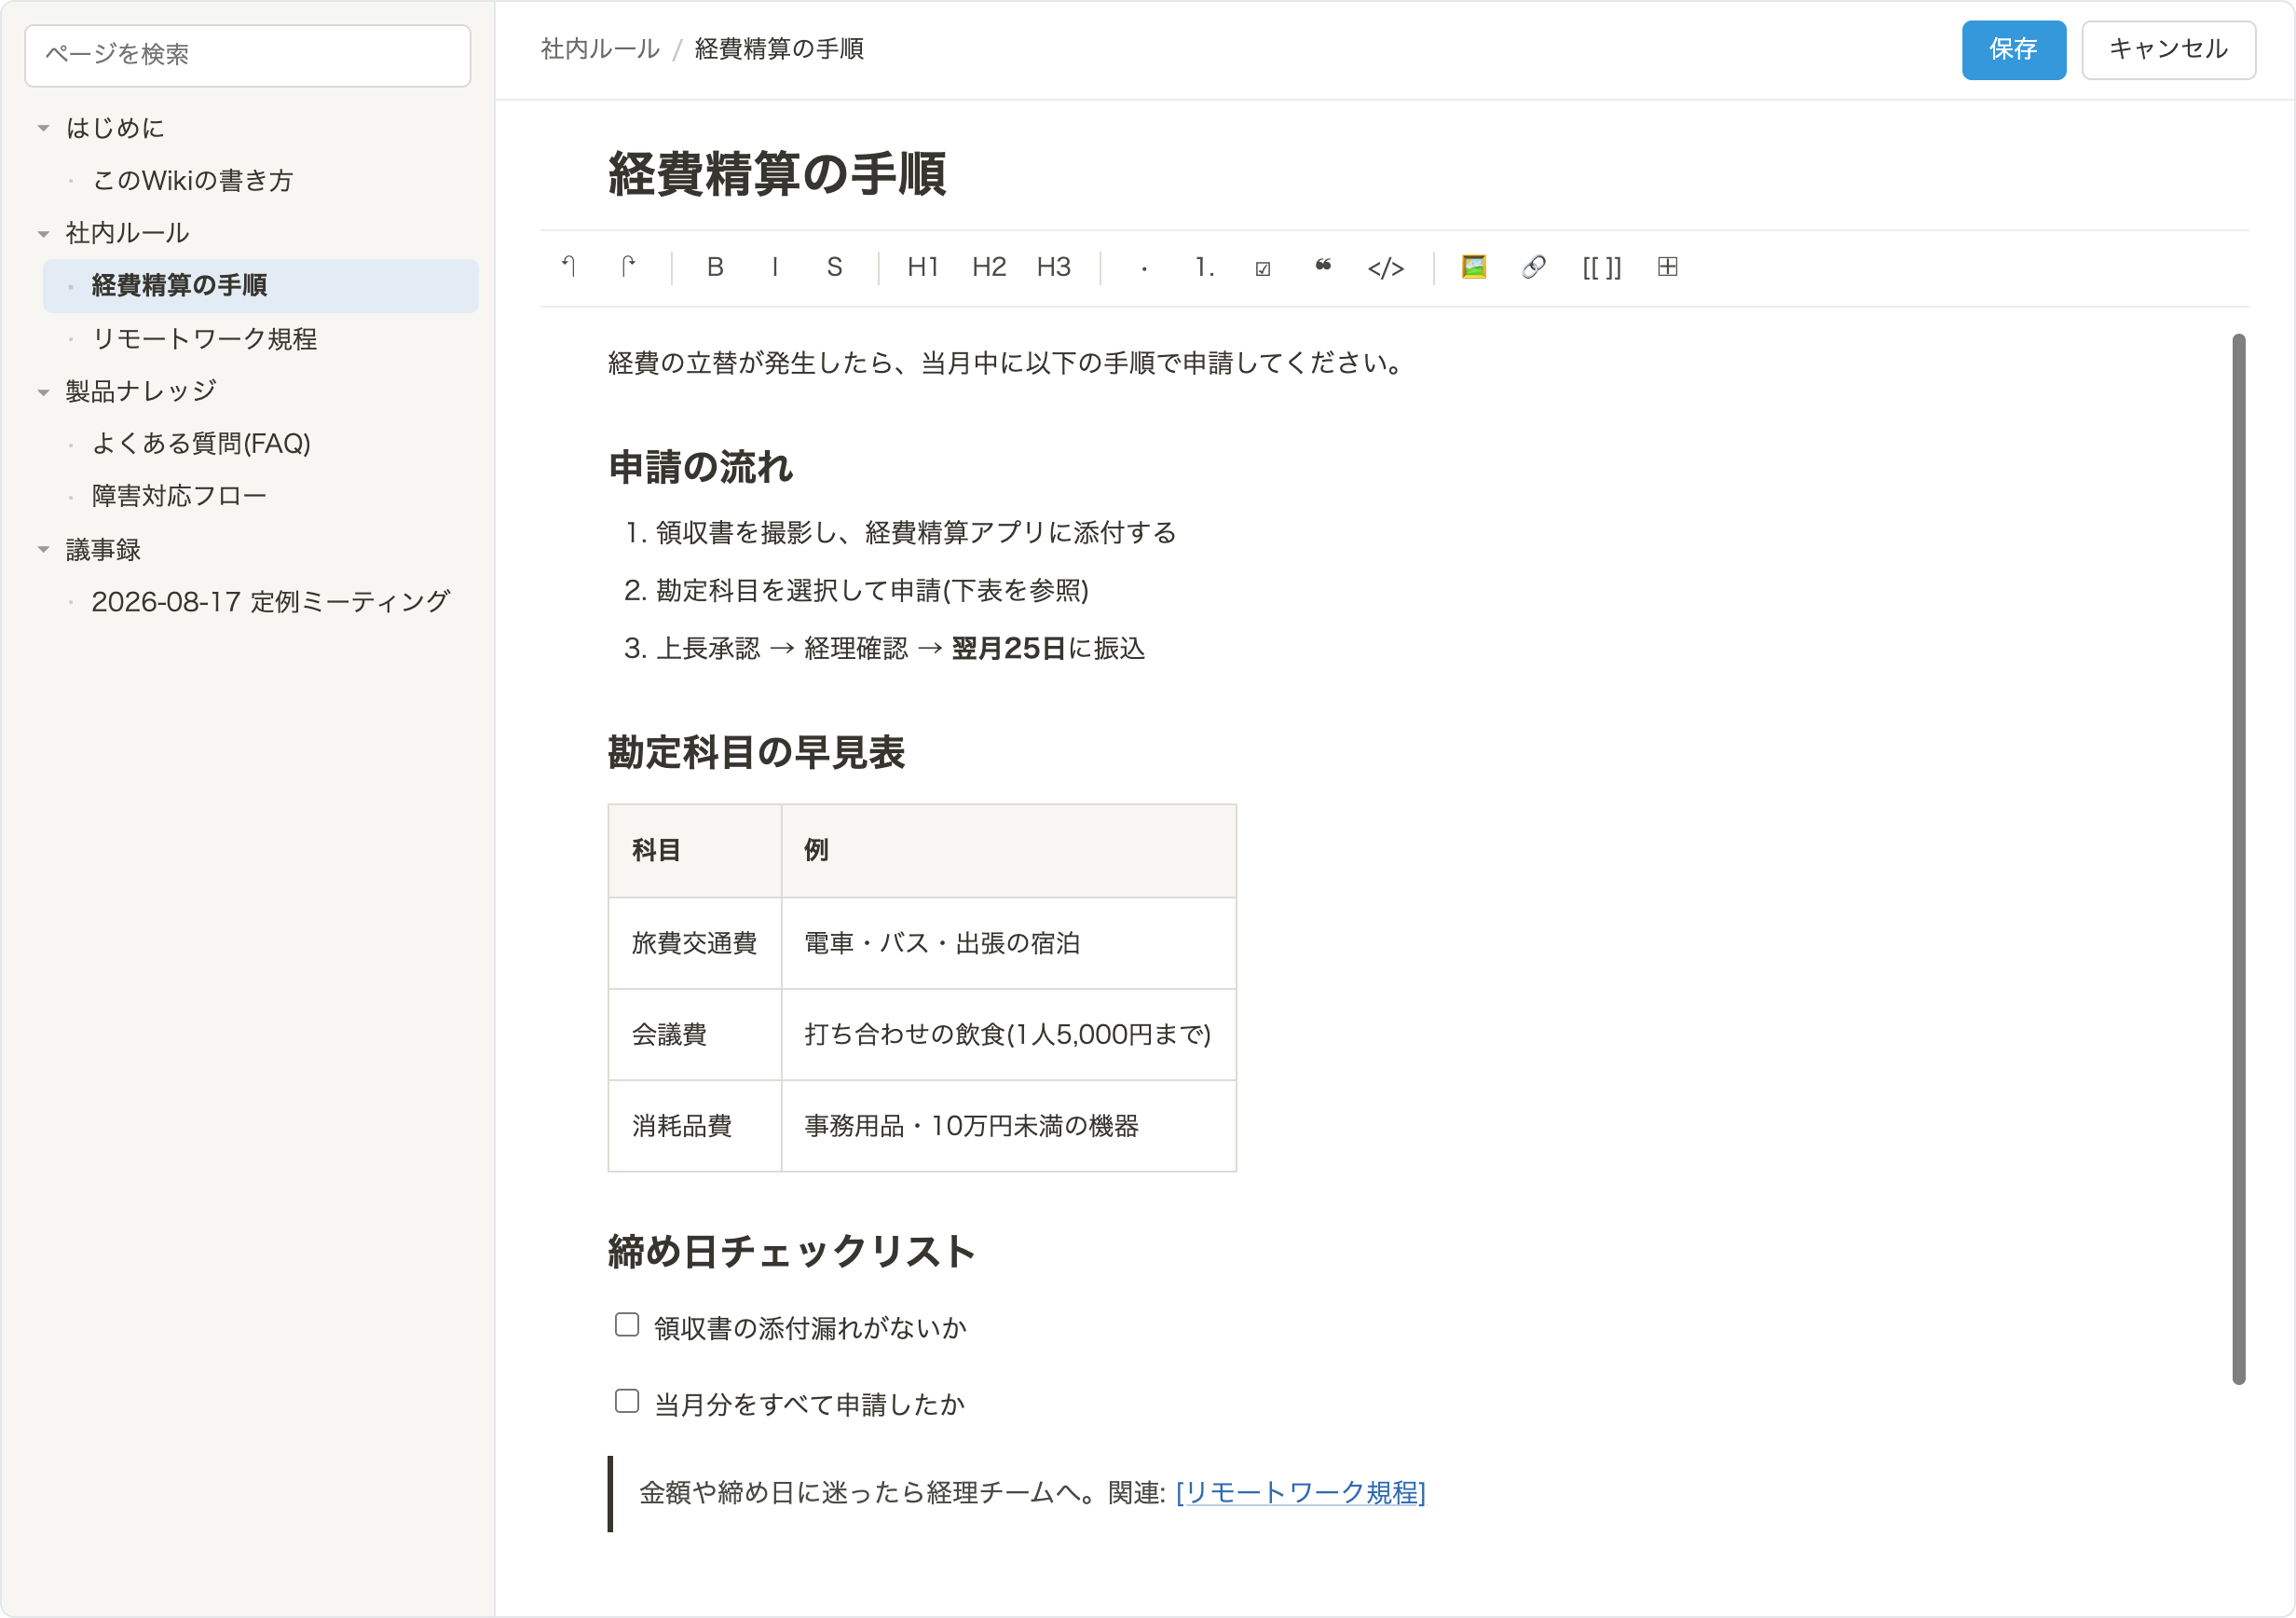The height and width of the screenshot is (1618, 2296).
Task: Apply H3 heading style
Action: click(1054, 267)
